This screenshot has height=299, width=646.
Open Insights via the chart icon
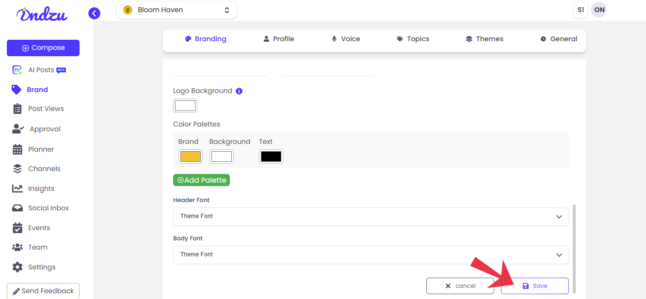[17, 189]
